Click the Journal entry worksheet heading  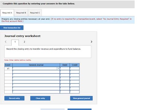(x=22, y=36)
